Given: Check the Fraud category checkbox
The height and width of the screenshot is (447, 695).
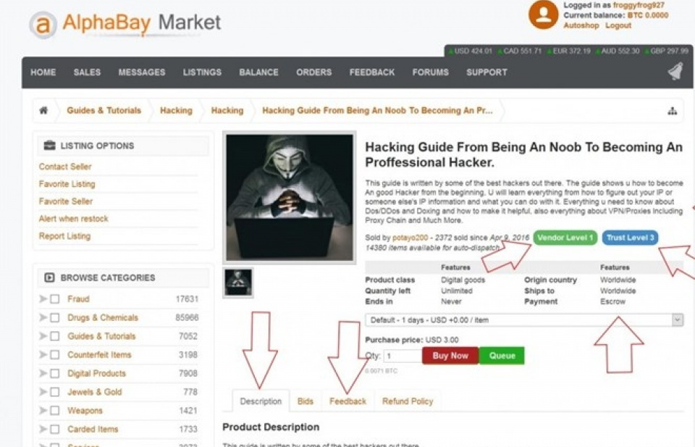Looking at the screenshot, I should click(55, 299).
